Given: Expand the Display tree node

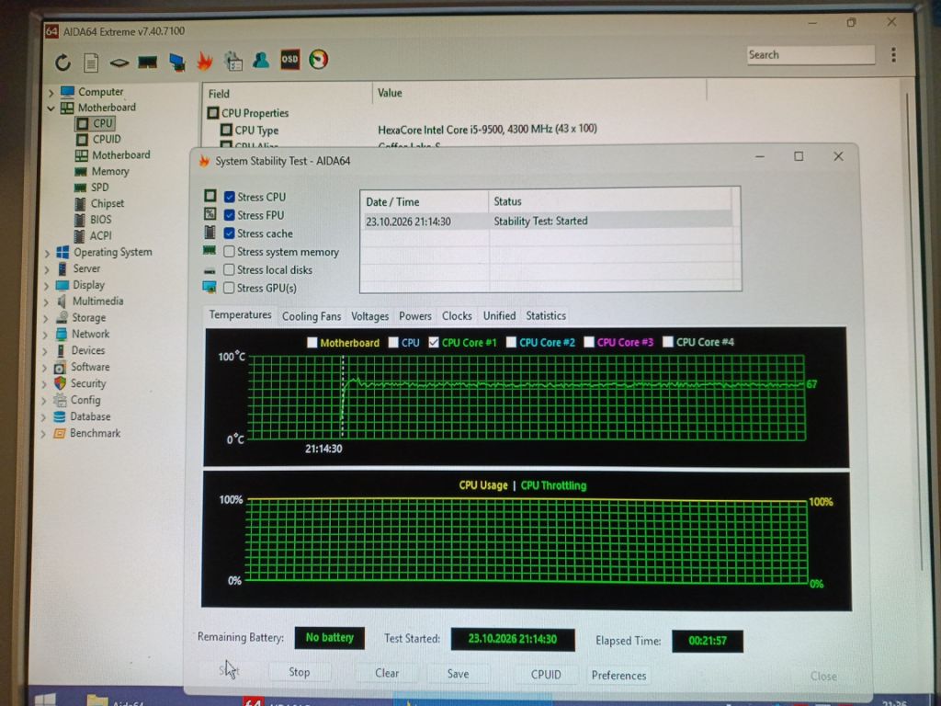Looking at the screenshot, I should point(46,287).
